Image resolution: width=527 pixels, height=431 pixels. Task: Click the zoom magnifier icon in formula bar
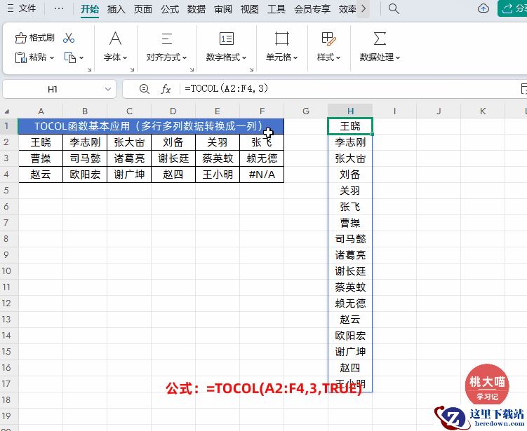tap(145, 89)
